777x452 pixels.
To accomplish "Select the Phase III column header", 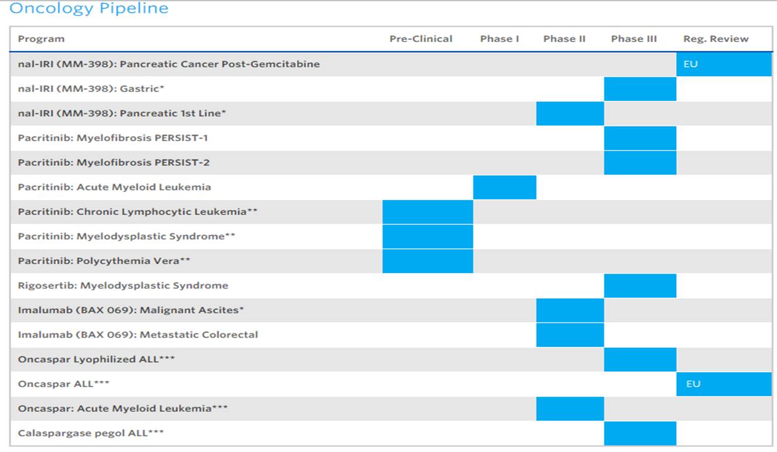I will pyautogui.click(x=633, y=39).
